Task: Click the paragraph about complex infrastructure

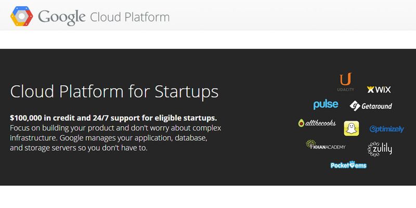Action: (115, 138)
